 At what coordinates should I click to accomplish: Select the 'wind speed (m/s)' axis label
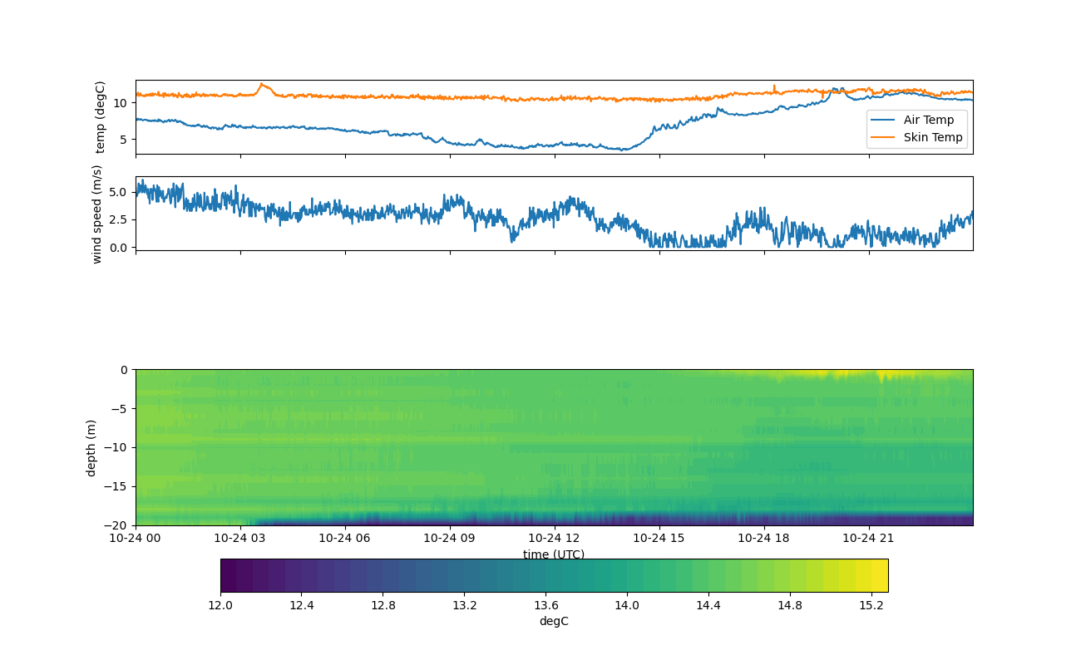(x=97, y=214)
